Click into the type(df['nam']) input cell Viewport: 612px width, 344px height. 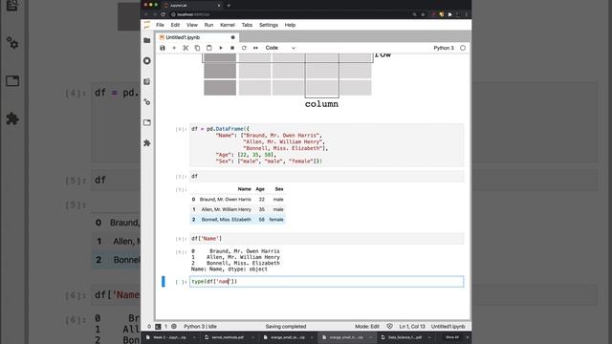pos(327,282)
